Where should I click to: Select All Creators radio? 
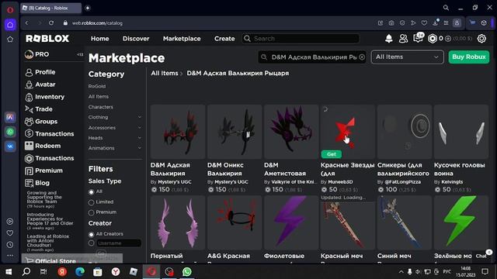[x=92, y=234]
